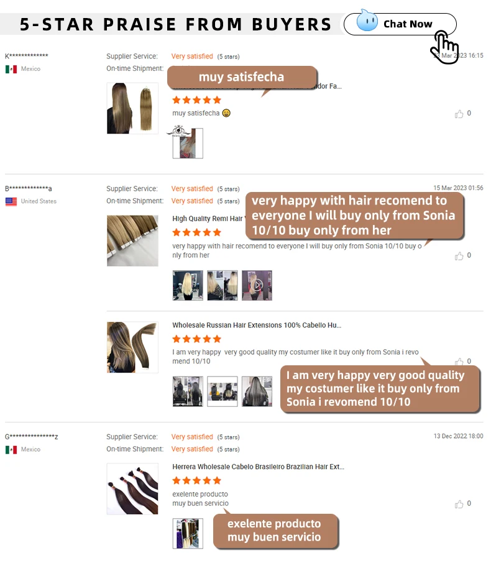491x561 pixels.
Task: Open the 'High Quality Remi Hair' product link
Action: 209,219
